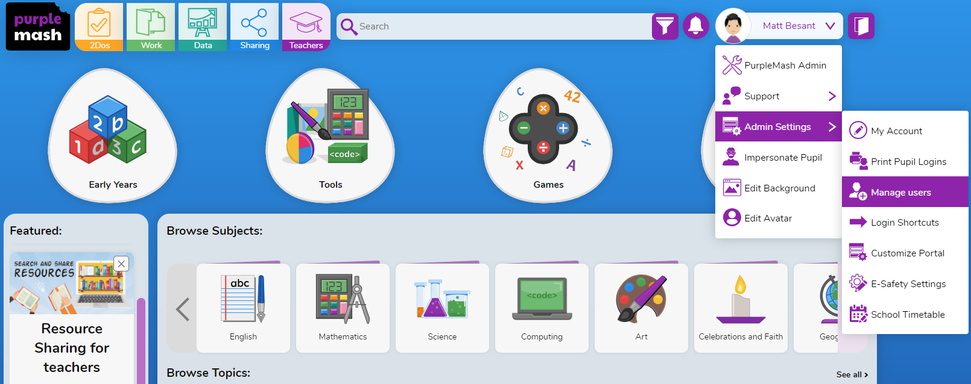Open the Purple Mash home logo
This screenshot has height=384, width=971.
tap(38, 26)
